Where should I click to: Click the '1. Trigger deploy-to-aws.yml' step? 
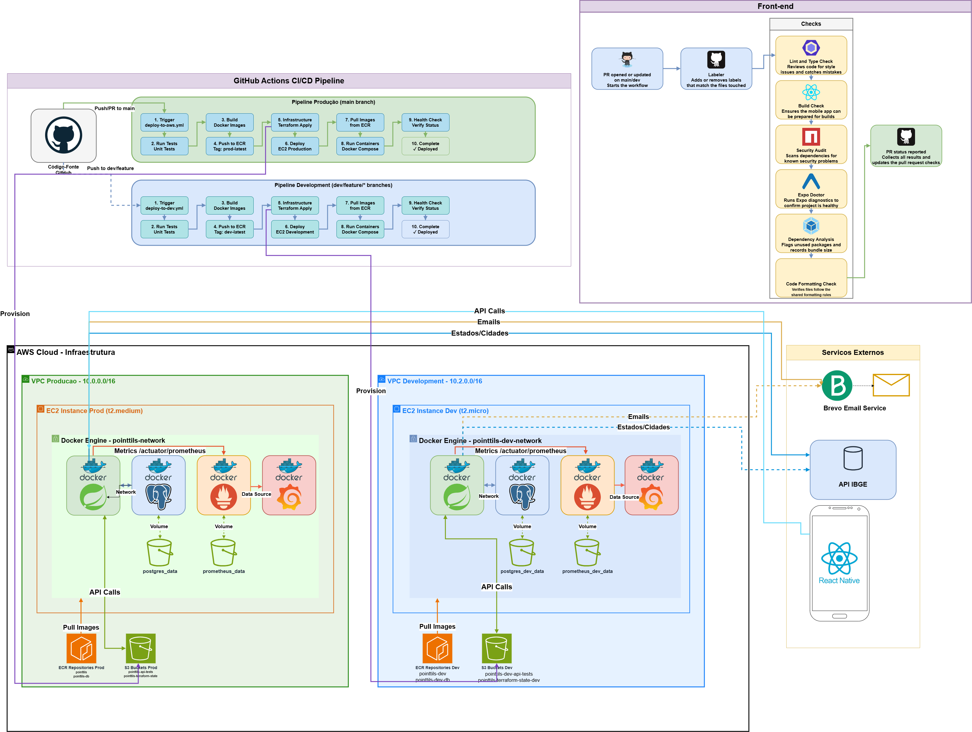[x=164, y=123]
